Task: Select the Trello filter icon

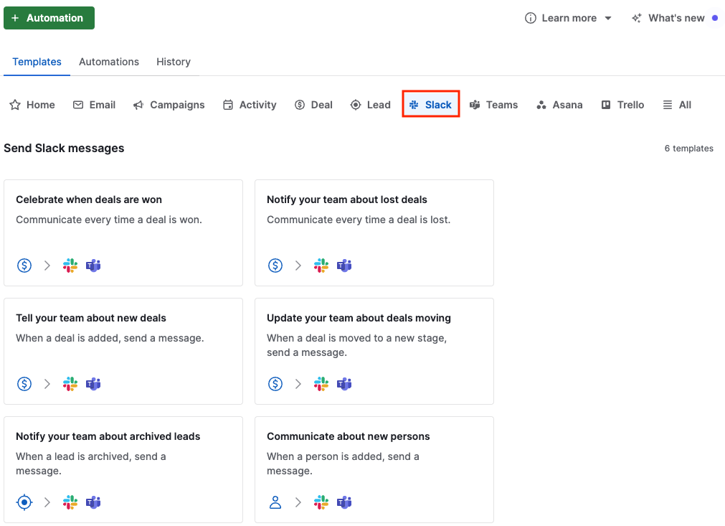Action: click(605, 105)
